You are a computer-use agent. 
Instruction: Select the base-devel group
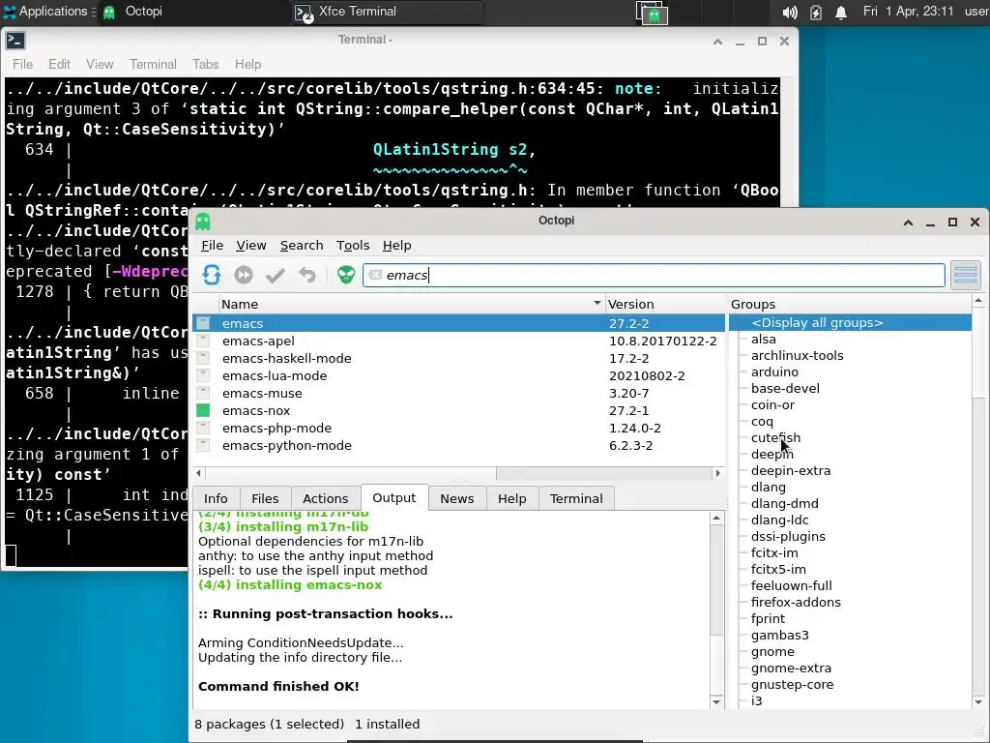coord(785,388)
